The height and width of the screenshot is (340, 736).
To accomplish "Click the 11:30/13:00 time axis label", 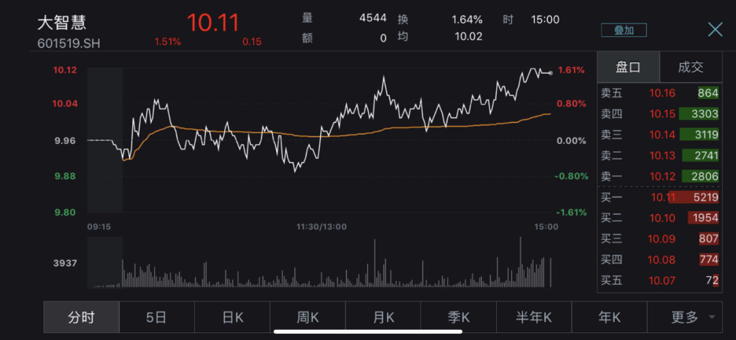I will [x=321, y=227].
